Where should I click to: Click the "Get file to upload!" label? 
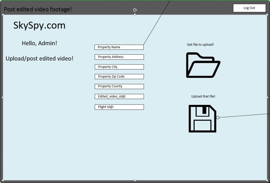coord(200,45)
